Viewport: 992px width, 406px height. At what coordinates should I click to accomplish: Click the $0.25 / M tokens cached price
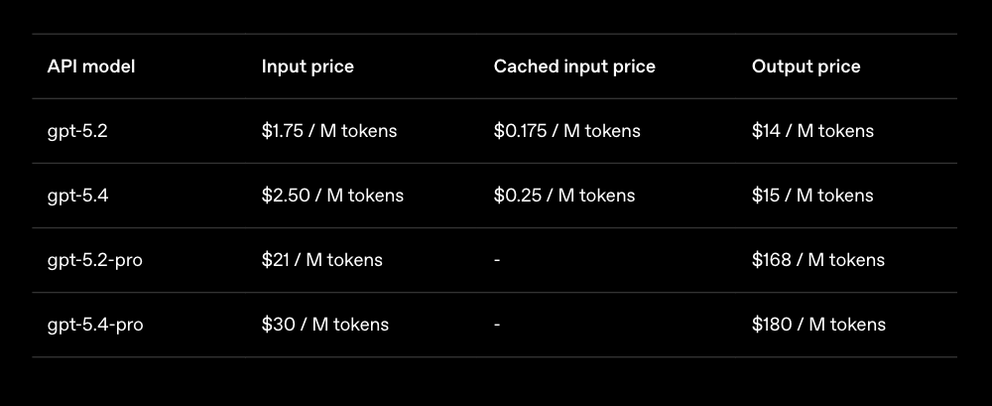tap(563, 196)
